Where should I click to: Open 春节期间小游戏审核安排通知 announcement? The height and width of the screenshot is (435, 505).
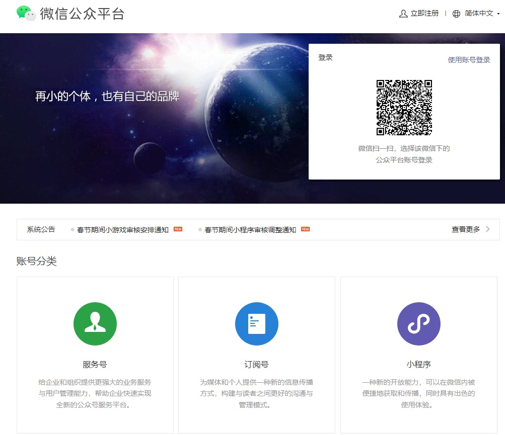coord(123,230)
